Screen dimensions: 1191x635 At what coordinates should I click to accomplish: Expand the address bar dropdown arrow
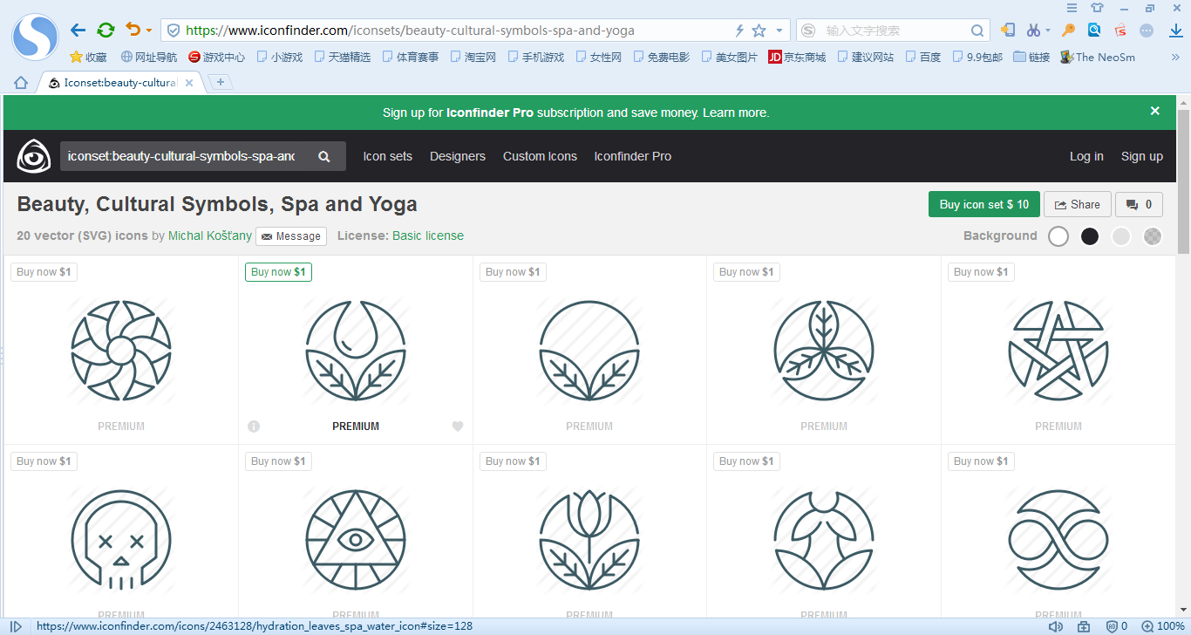(779, 31)
